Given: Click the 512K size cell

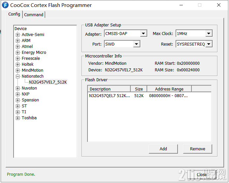Looking at the screenshot, I should pos(139,96).
